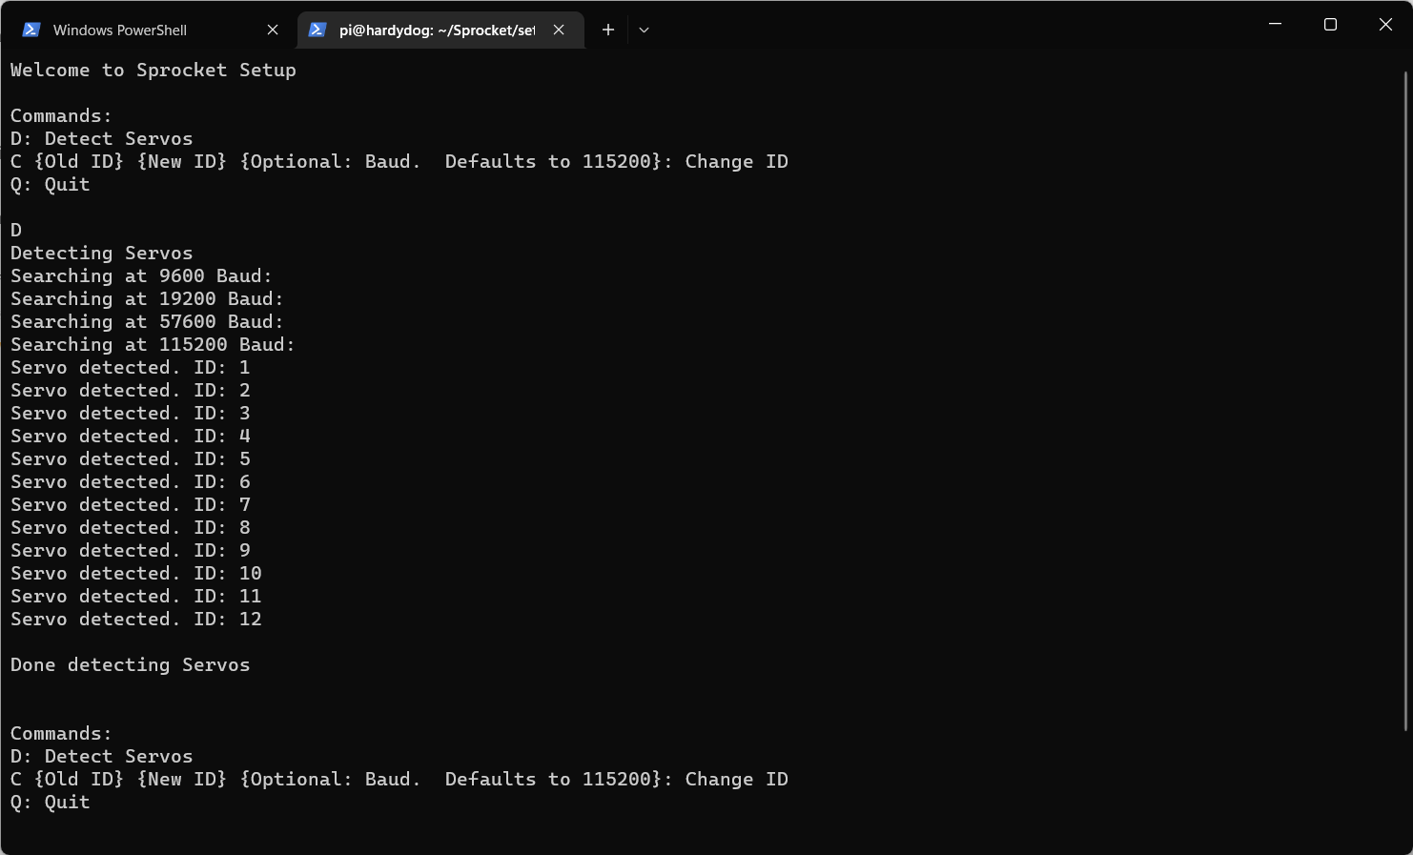Click 'Servo detected. ID: 2' line
Image resolution: width=1413 pixels, height=855 pixels.
tap(131, 390)
